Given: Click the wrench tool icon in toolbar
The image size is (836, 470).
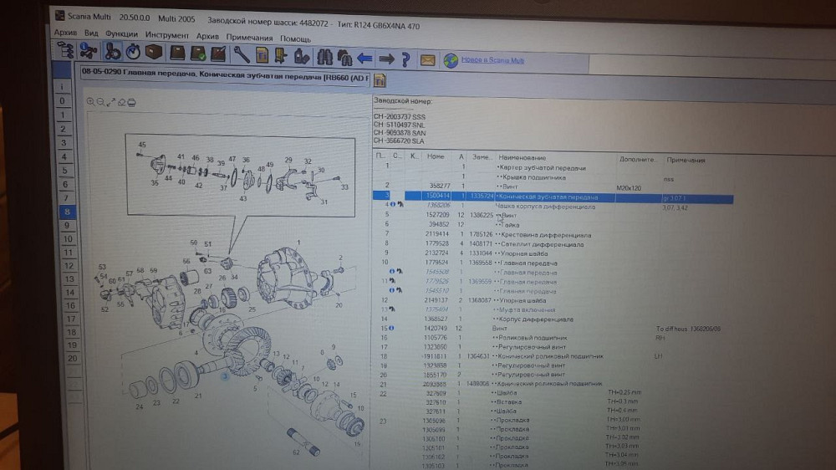Looking at the screenshot, I should point(240,55).
